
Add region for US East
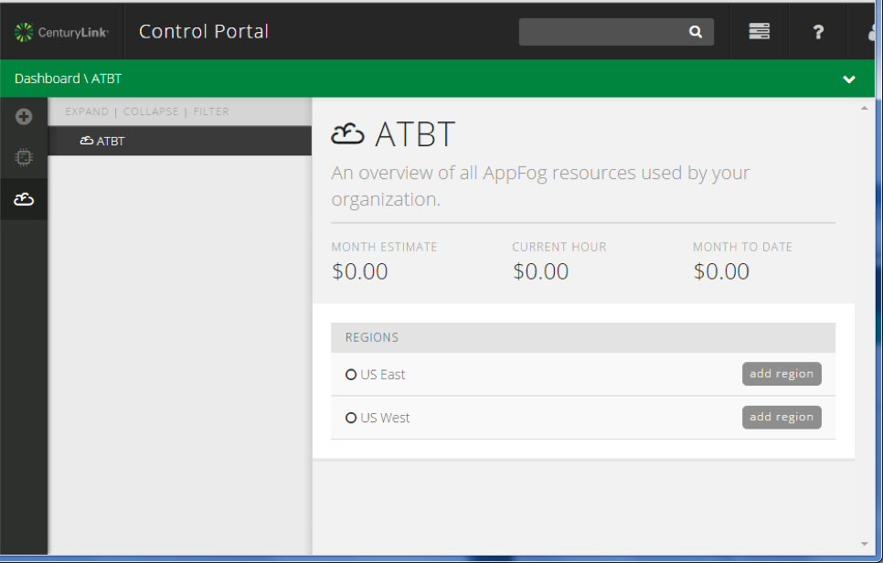[782, 374]
